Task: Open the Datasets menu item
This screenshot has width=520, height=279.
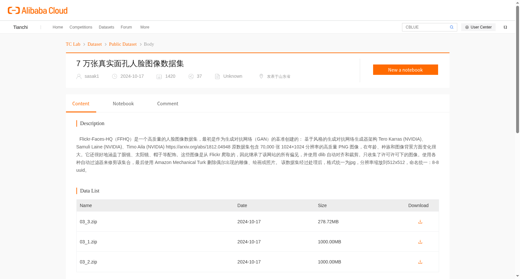Action: 106,27
